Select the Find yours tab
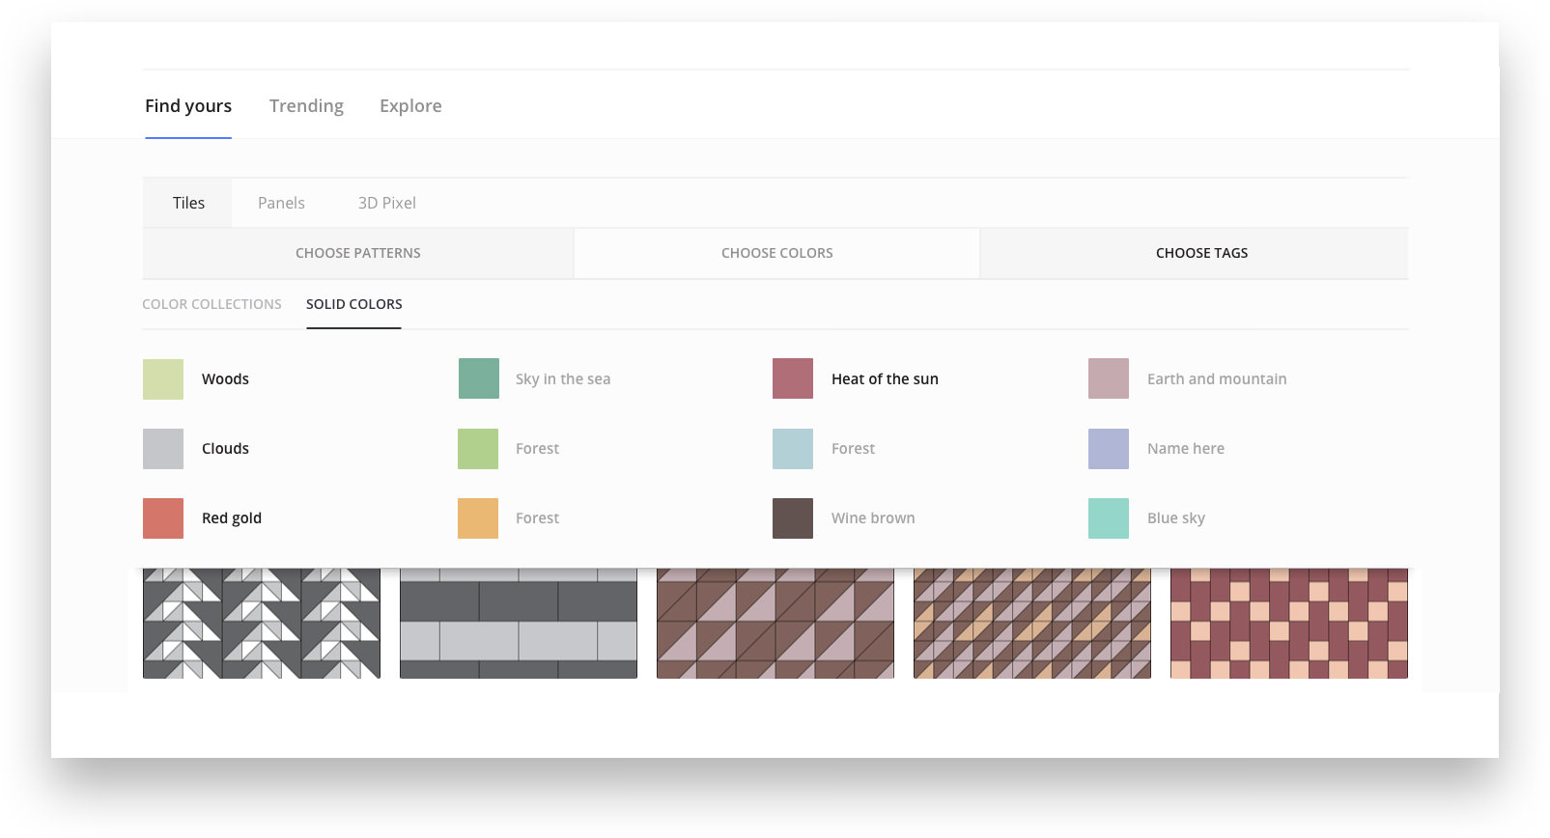The height and width of the screenshot is (838, 1550). 188,106
